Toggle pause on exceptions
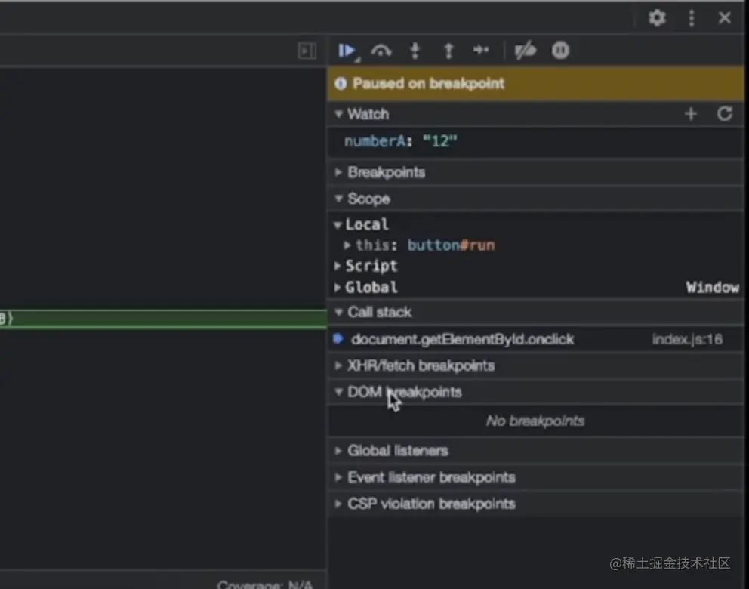The height and width of the screenshot is (589, 749). 560,51
